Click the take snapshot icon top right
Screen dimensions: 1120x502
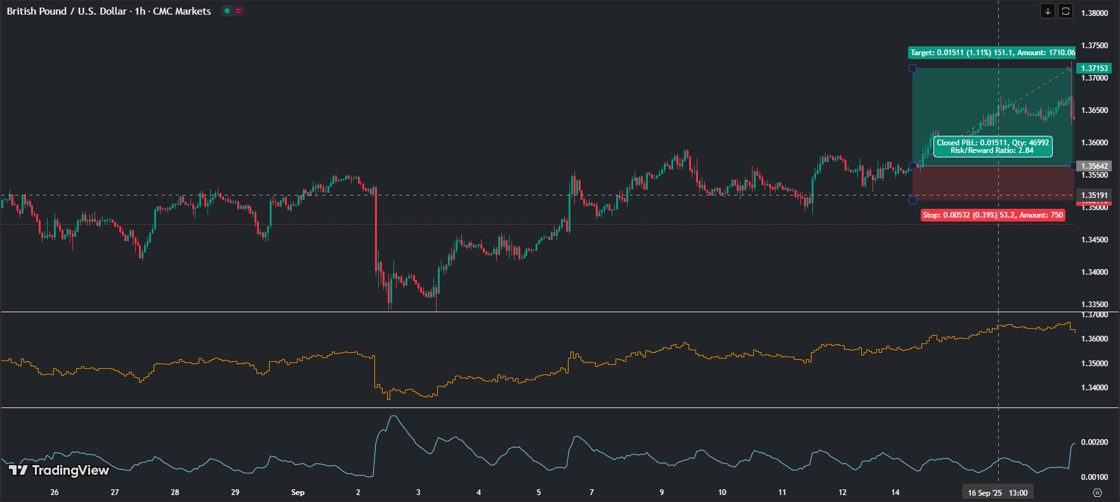pos(1067,11)
